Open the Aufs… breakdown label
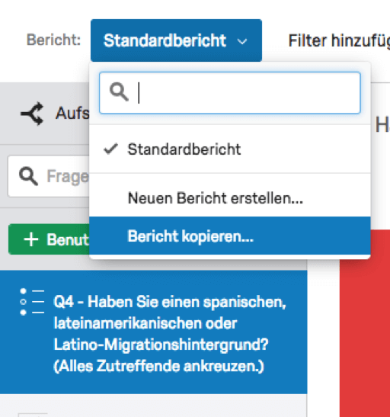The height and width of the screenshot is (417, 390). point(72,114)
